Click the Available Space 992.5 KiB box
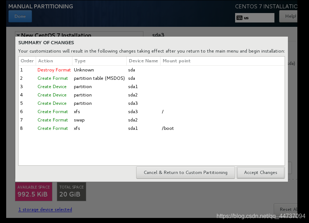309x223 pixels. (x=34, y=191)
